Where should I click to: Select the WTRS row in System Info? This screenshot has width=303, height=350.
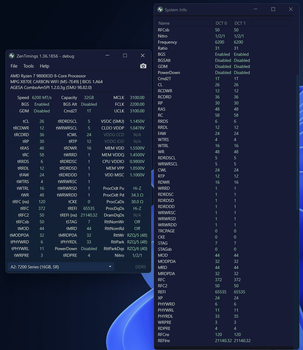click(224, 140)
